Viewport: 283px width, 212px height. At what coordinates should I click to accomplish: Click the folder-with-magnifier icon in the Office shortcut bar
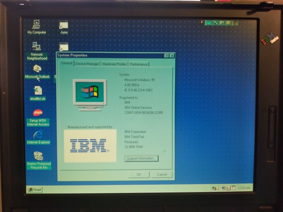[x=222, y=23]
